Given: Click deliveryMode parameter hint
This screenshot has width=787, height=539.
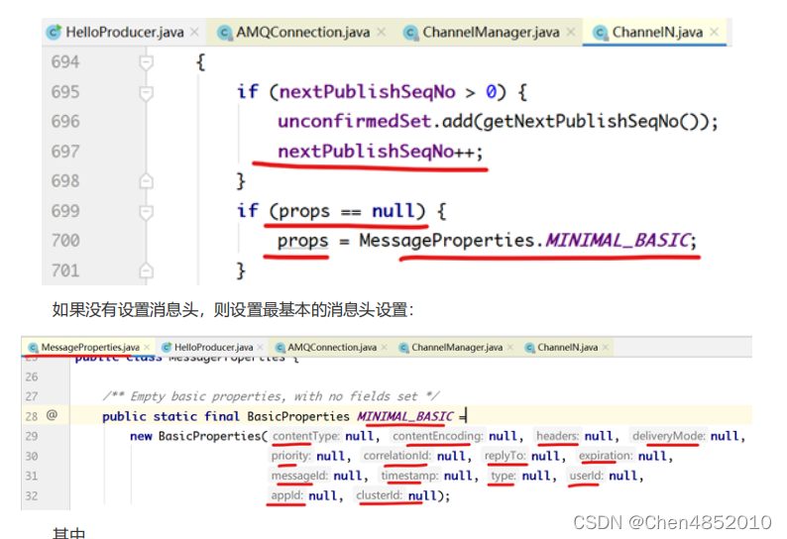Looking at the screenshot, I should 668,436.
